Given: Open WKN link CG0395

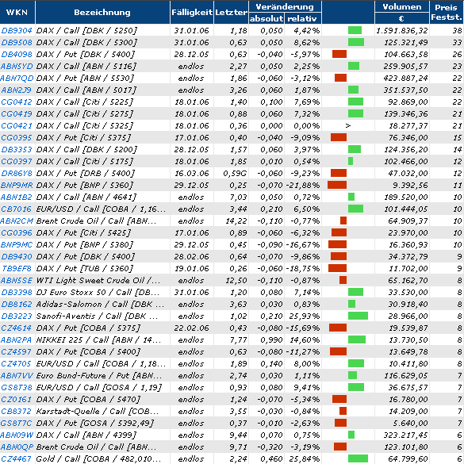Looking at the screenshot, I should 17,137.
